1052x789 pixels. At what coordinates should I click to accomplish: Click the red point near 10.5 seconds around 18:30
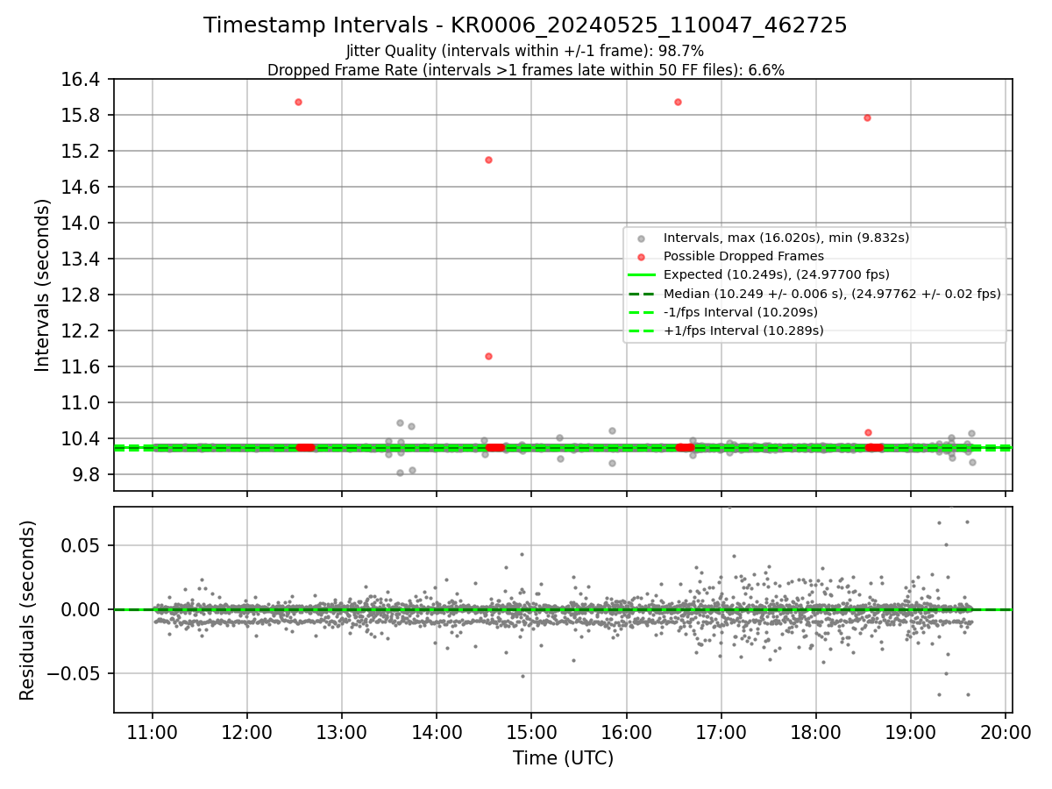tap(868, 432)
